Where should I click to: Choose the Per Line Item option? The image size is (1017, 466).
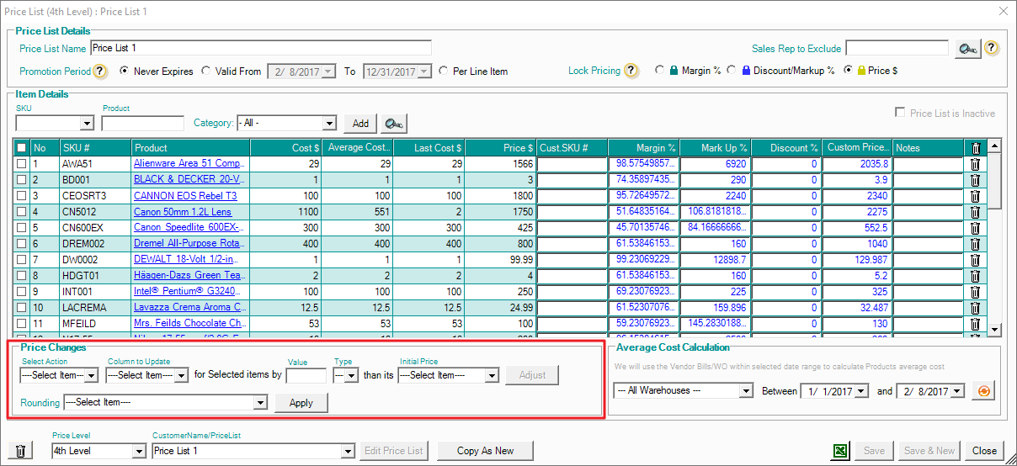[x=444, y=71]
